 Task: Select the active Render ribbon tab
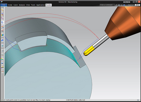(x=49, y=5)
